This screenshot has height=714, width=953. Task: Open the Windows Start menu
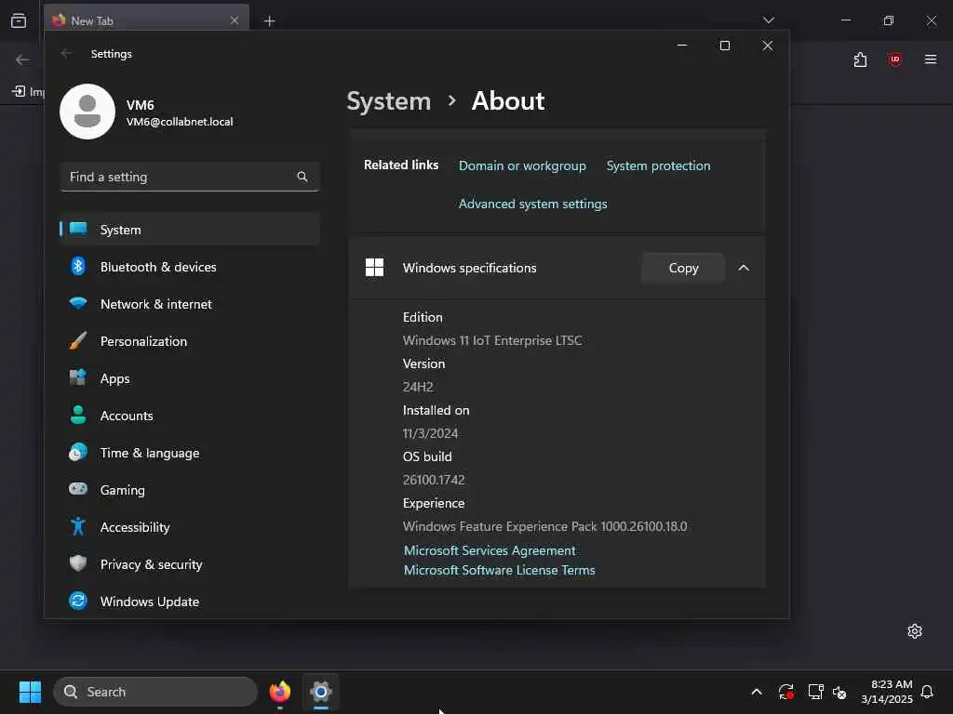30,692
